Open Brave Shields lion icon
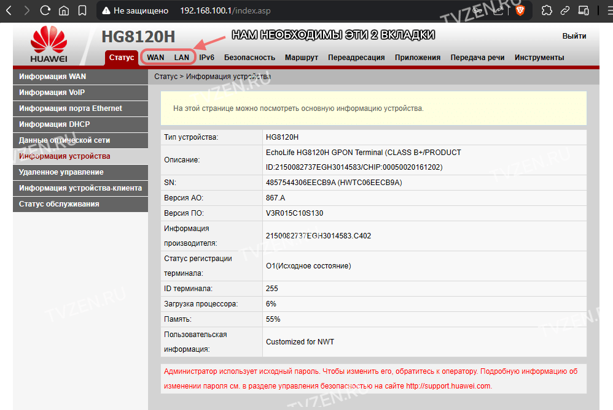 coord(520,10)
